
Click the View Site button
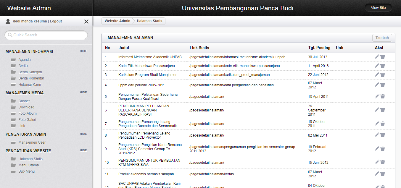tap(378, 8)
